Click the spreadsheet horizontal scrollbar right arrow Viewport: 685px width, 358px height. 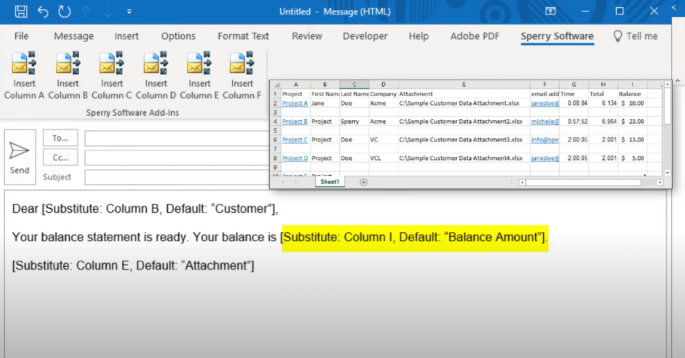(660, 182)
